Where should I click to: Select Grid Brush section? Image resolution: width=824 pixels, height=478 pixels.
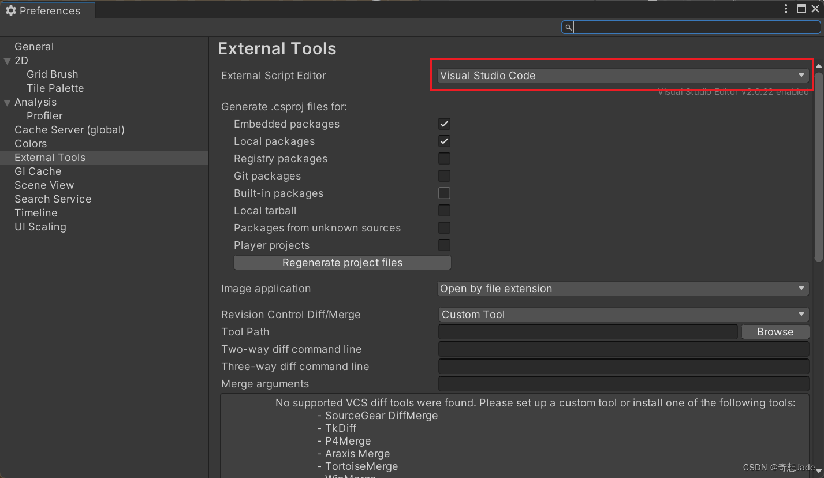click(x=52, y=74)
